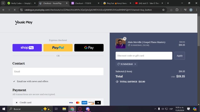Click the browser back arrow
This screenshot has width=200, height=112.
coord(3,10)
